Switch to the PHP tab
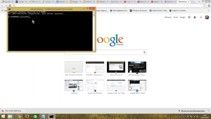 tap(34, 2)
